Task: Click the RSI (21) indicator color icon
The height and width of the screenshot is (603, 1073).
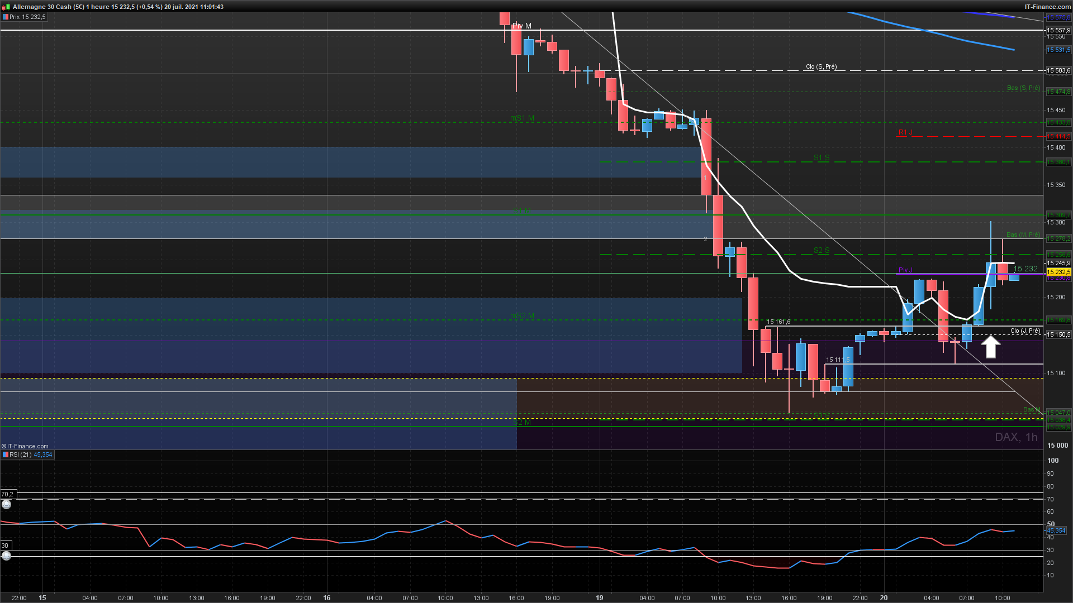Action: coord(6,455)
